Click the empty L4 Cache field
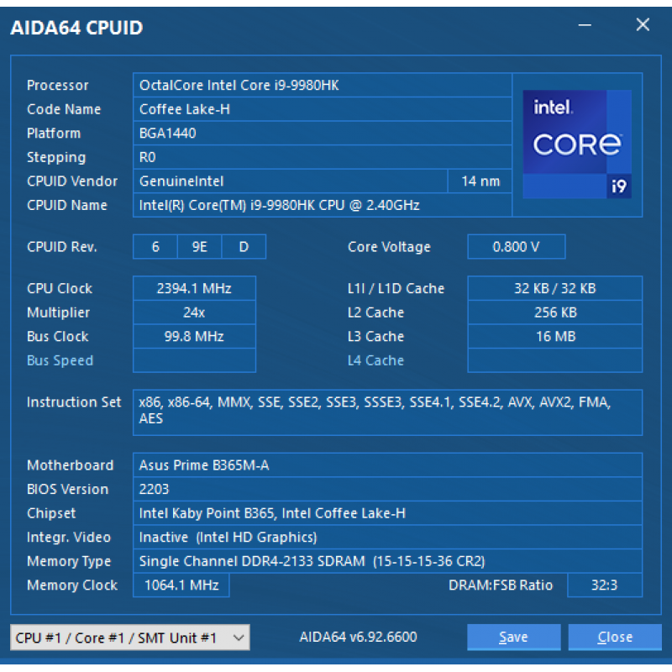This screenshot has height=672, width=672. [555, 360]
